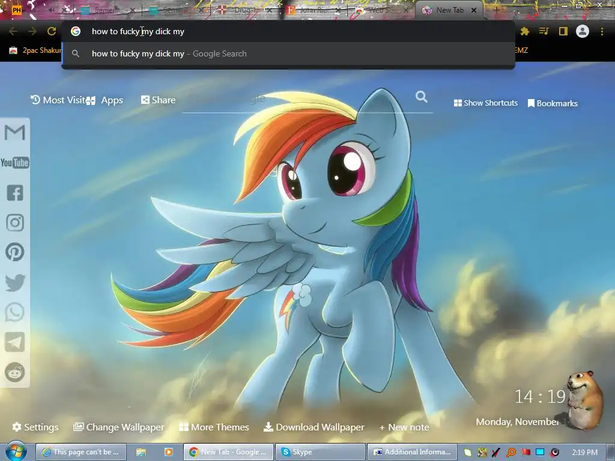
Task: Click the taskbar clock showing 2:19 PM
Action: [x=585, y=452]
